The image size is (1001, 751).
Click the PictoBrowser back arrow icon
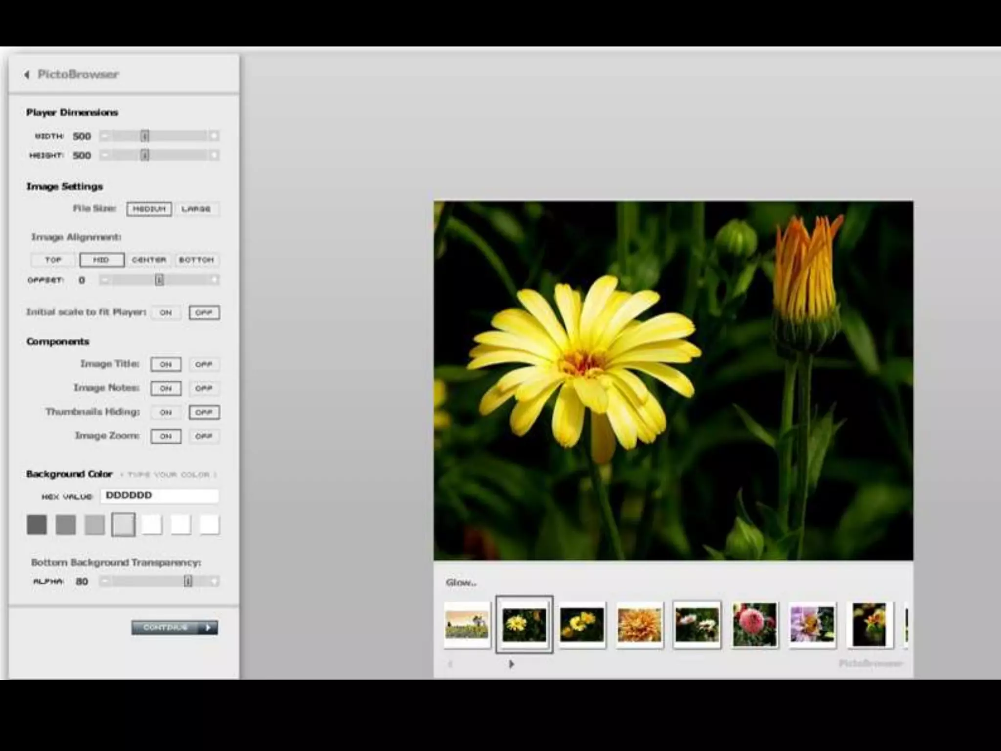tap(27, 74)
